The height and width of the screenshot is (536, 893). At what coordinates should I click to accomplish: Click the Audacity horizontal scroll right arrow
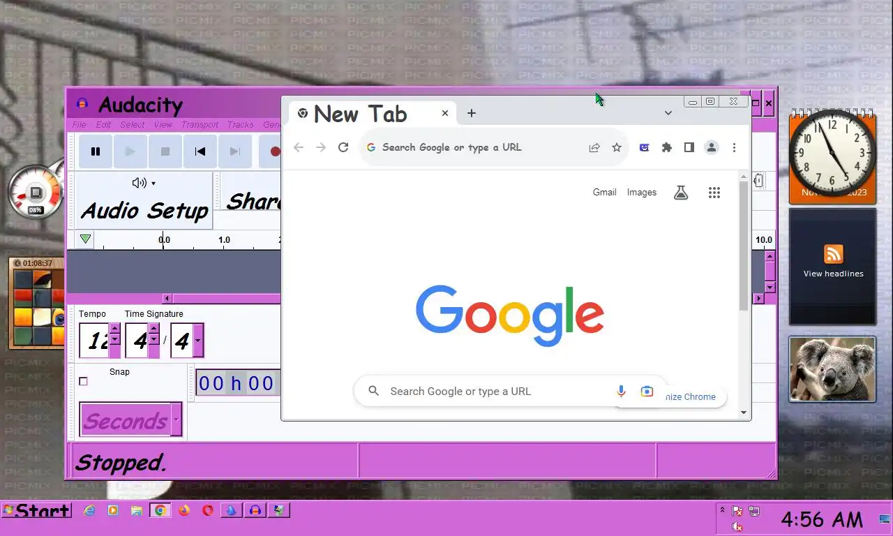759,299
